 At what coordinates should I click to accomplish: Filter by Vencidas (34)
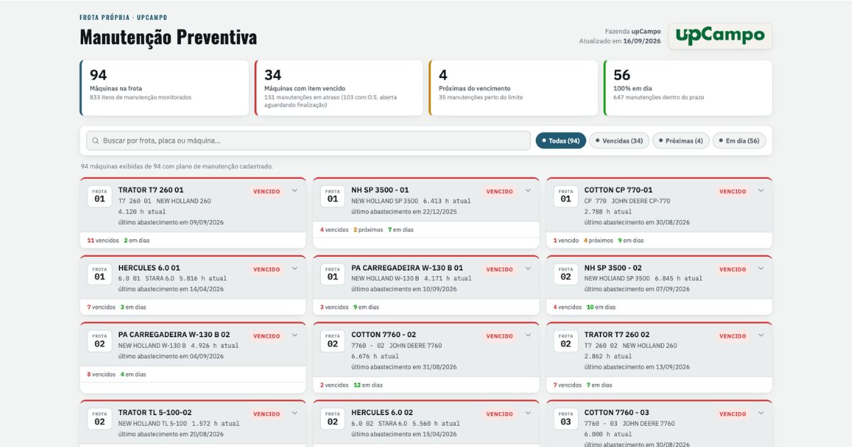click(619, 140)
